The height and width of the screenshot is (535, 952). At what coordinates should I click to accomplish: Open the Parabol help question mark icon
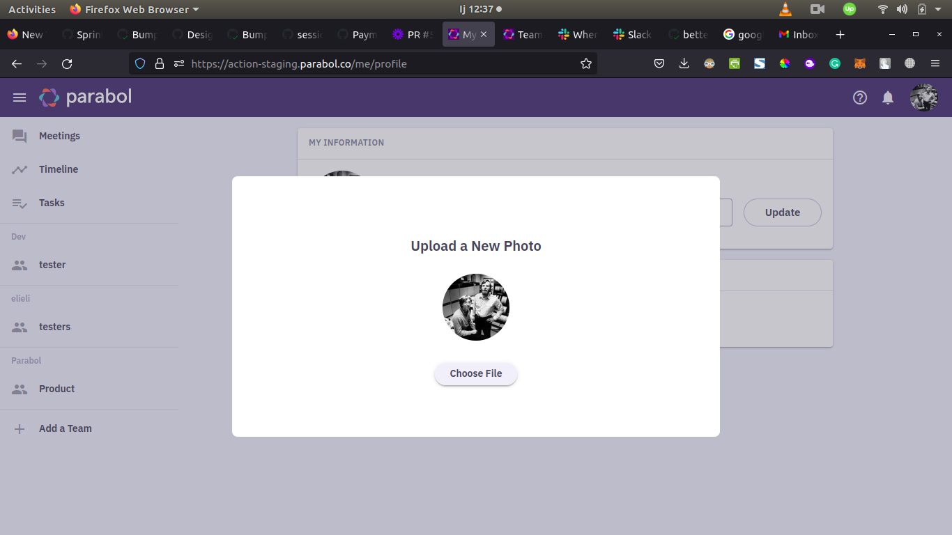point(860,98)
